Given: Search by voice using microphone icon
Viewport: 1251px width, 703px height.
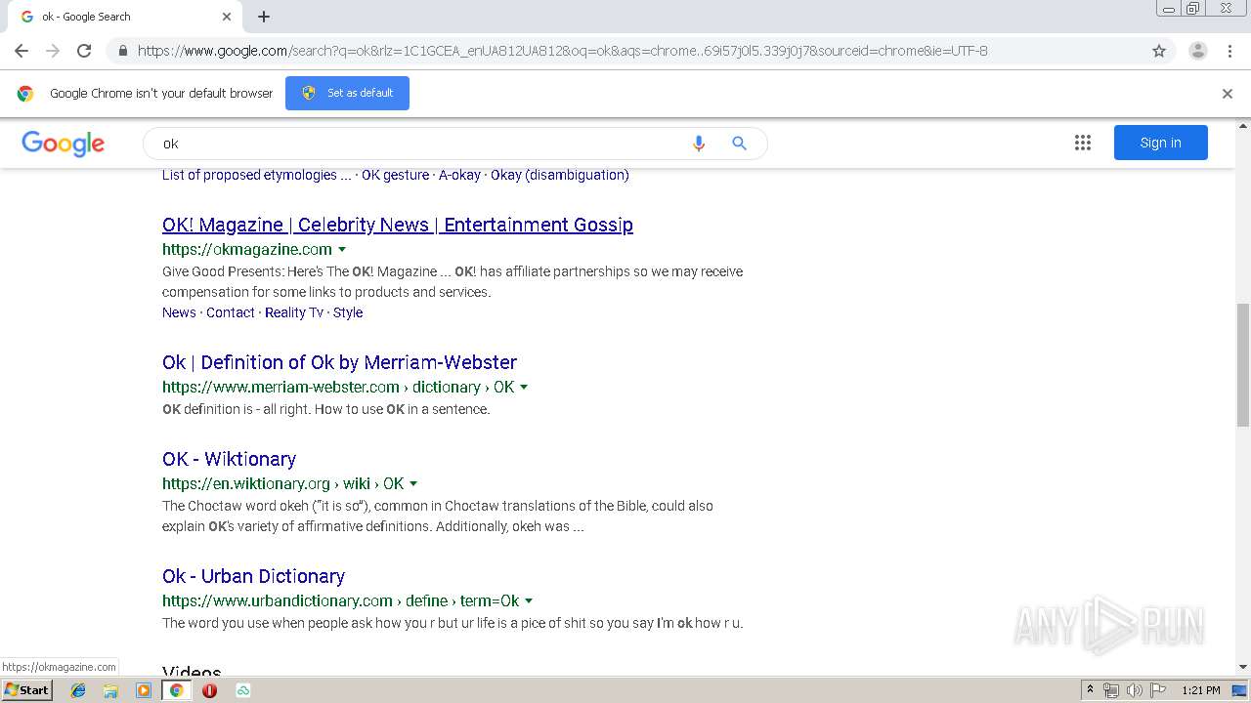Looking at the screenshot, I should pos(698,144).
